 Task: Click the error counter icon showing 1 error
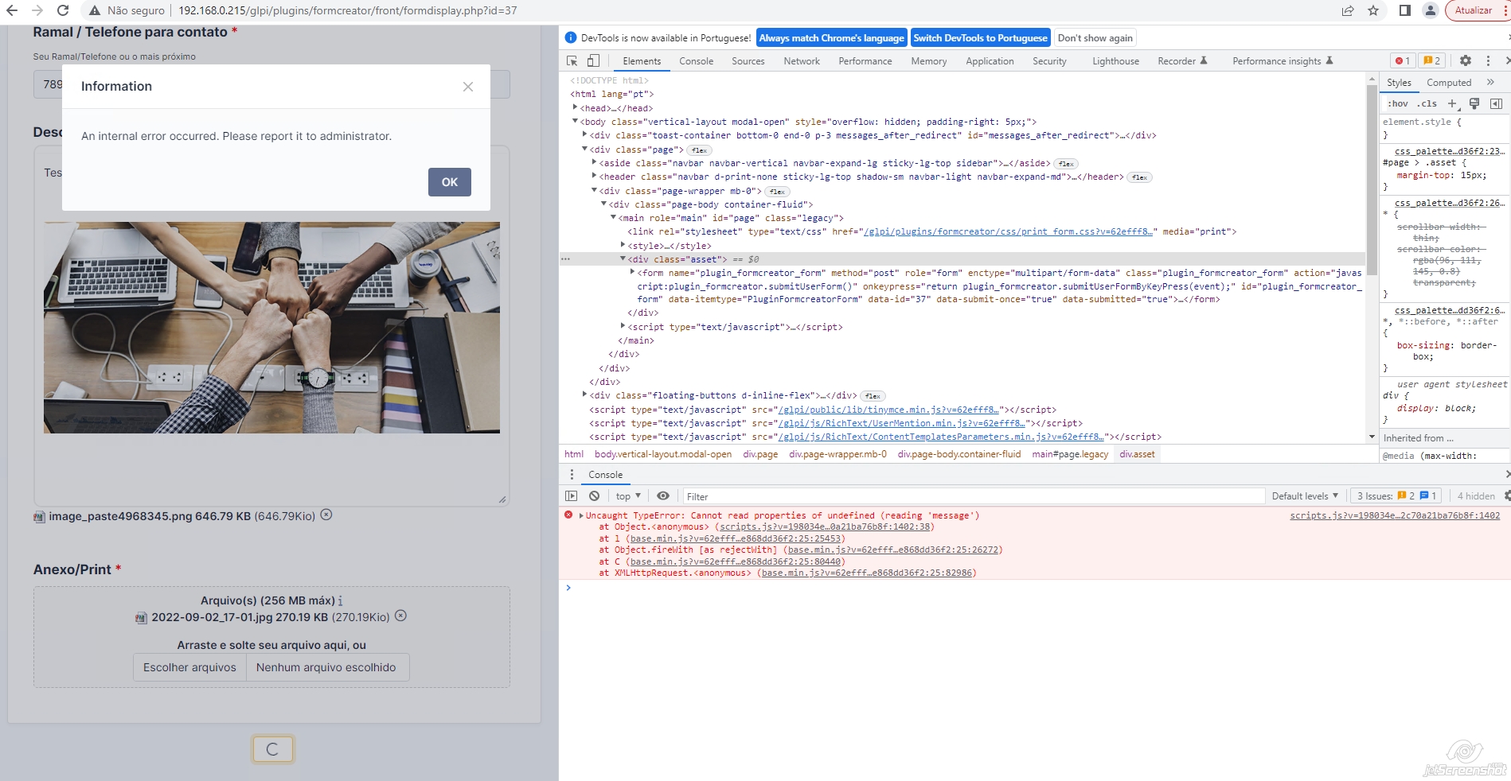(x=1403, y=60)
